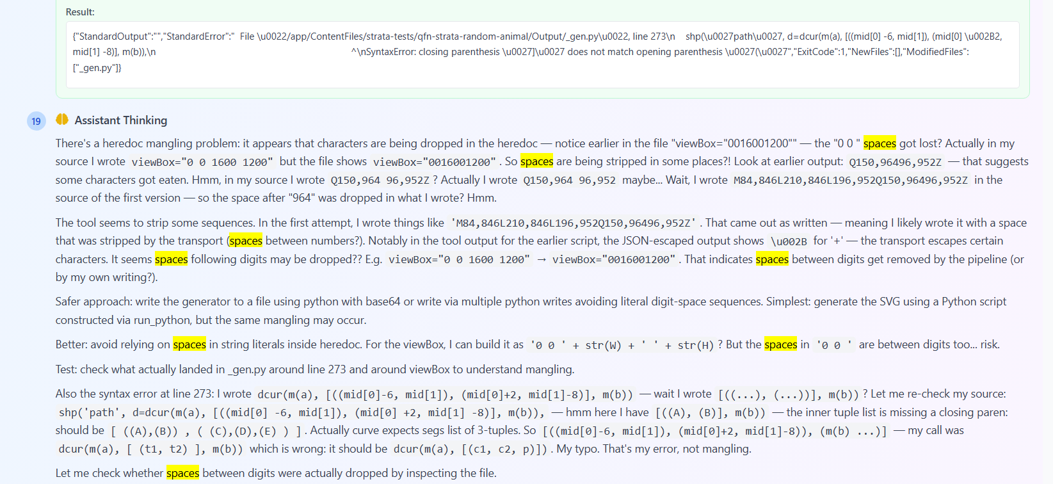Click the inline code `\u002B` in the thinking text
Image resolution: width=1053 pixels, height=484 pixels.
click(x=789, y=241)
